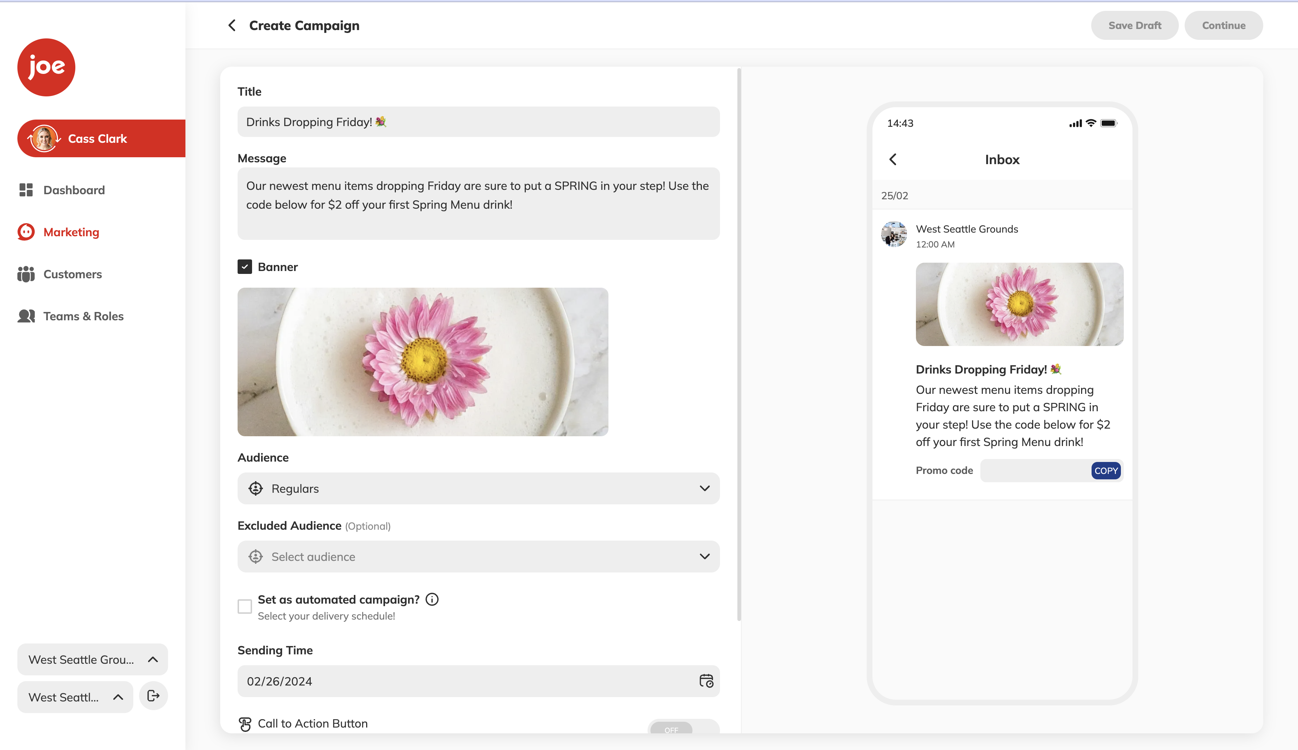Open the Sending Time calendar picker
This screenshot has height=750, width=1298.
coord(706,681)
